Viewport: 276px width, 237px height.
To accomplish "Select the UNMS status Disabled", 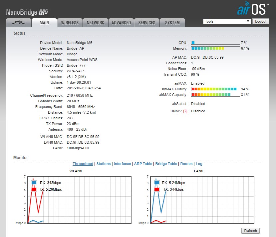I will pyautogui.click(x=198, y=111).
